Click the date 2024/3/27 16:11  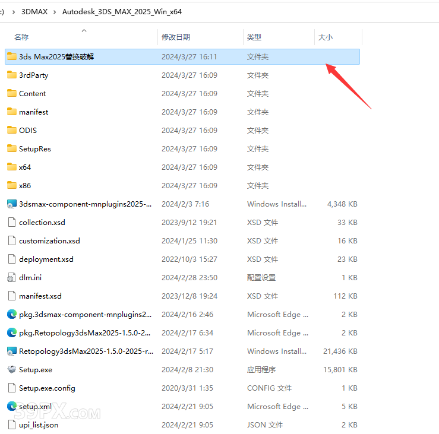tap(190, 56)
